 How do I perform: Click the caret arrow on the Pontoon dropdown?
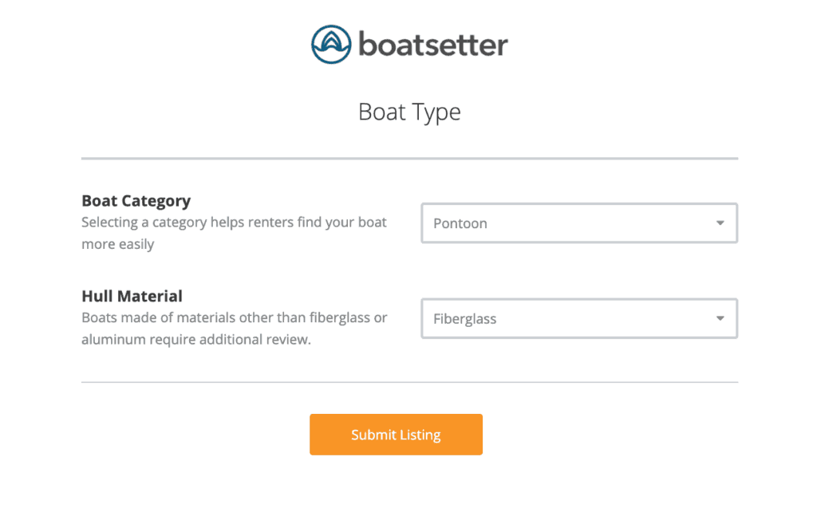(x=720, y=223)
